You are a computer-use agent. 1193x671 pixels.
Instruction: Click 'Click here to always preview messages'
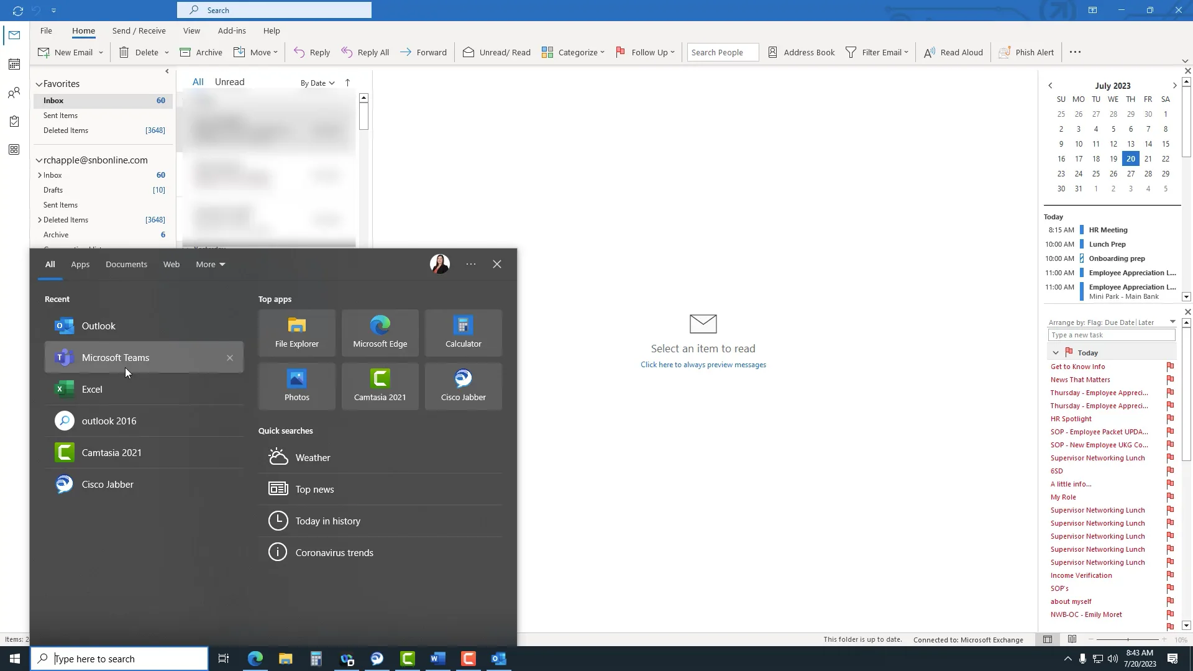(x=703, y=365)
